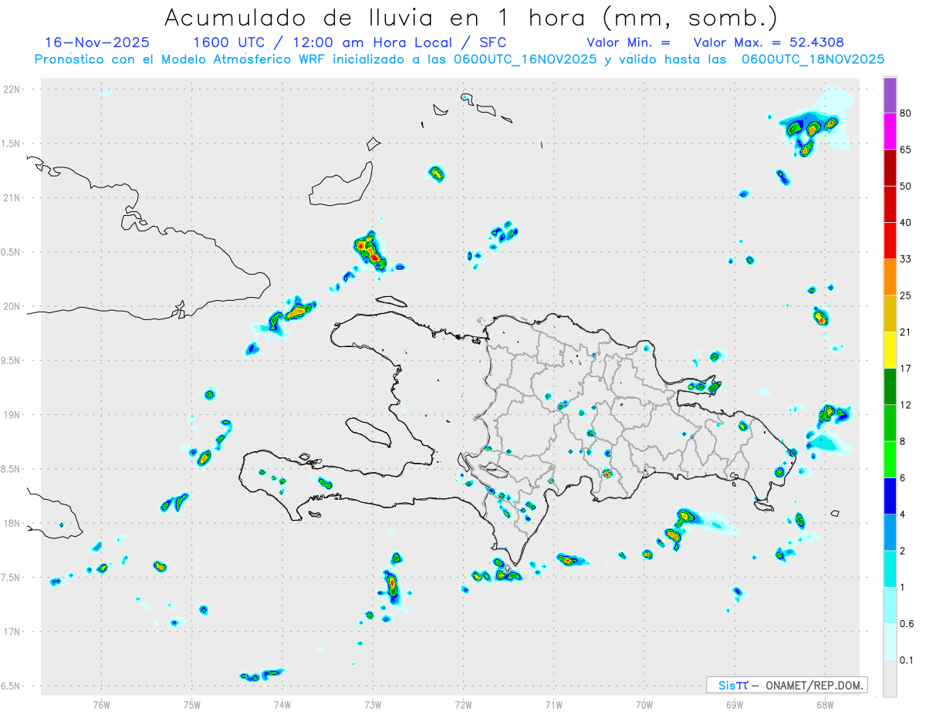Click the magenta 65–80 color scale segment

890,131
